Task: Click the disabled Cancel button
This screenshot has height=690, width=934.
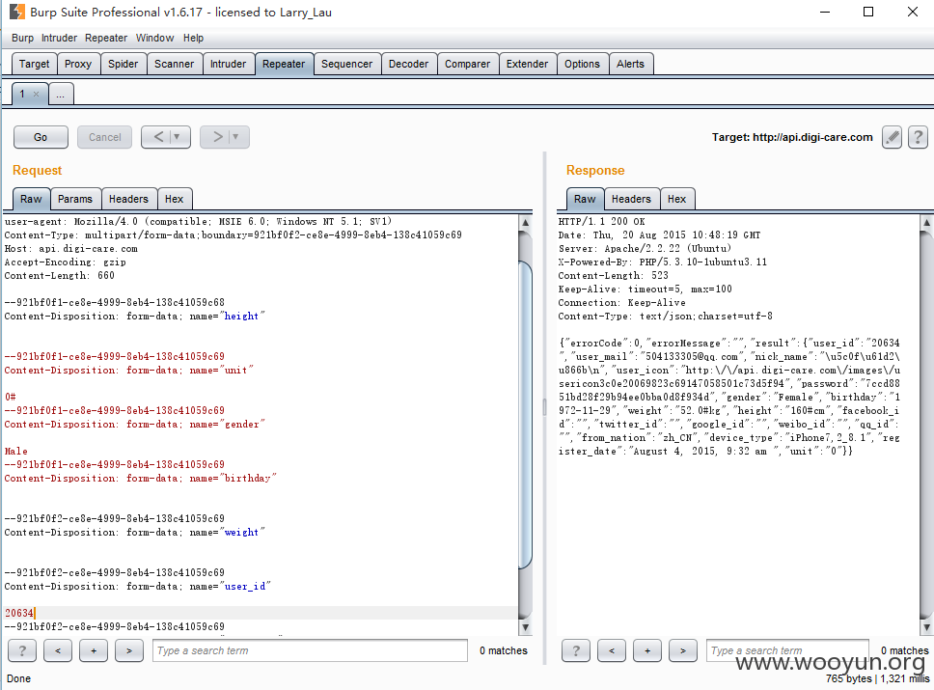Action: [x=105, y=137]
